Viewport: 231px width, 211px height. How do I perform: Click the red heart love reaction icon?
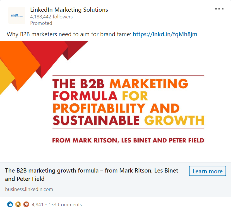click(26, 204)
